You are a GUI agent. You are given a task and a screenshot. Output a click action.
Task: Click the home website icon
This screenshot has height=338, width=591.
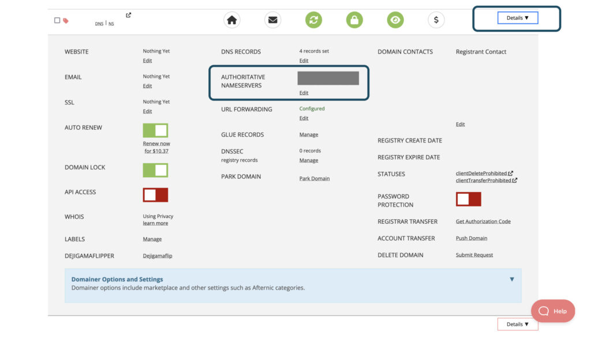tap(232, 20)
